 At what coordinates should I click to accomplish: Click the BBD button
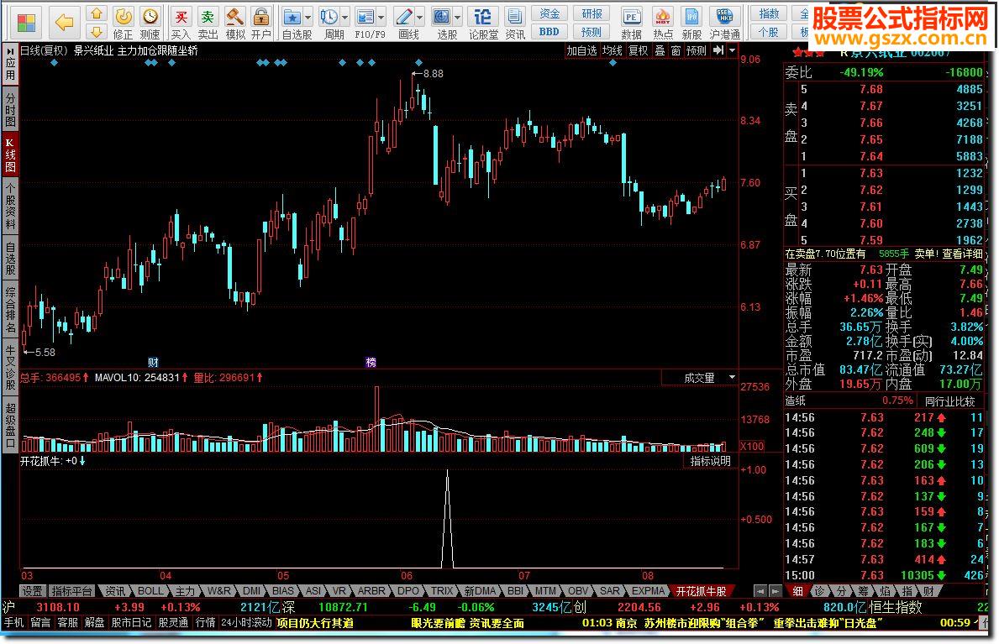549,31
